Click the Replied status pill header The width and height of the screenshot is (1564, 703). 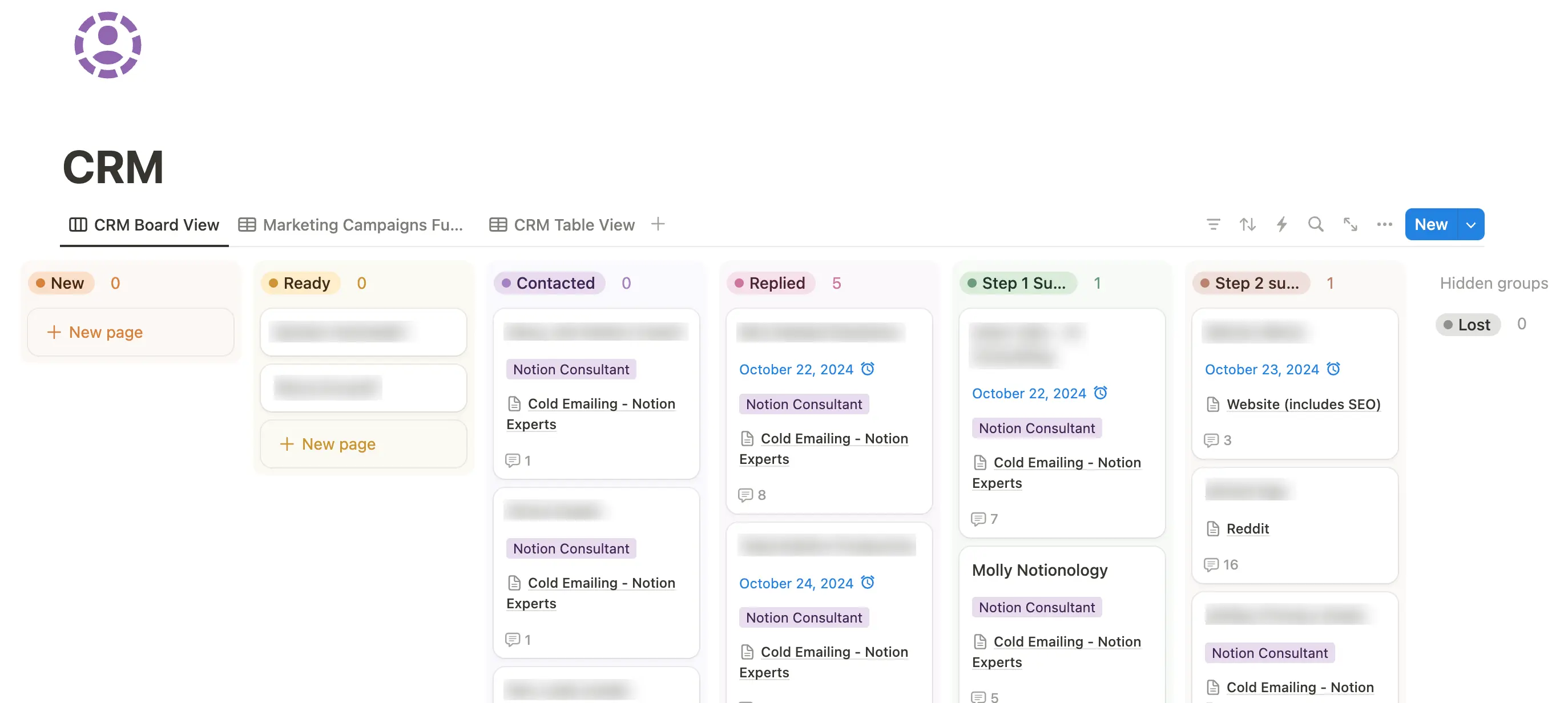(771, 283)
